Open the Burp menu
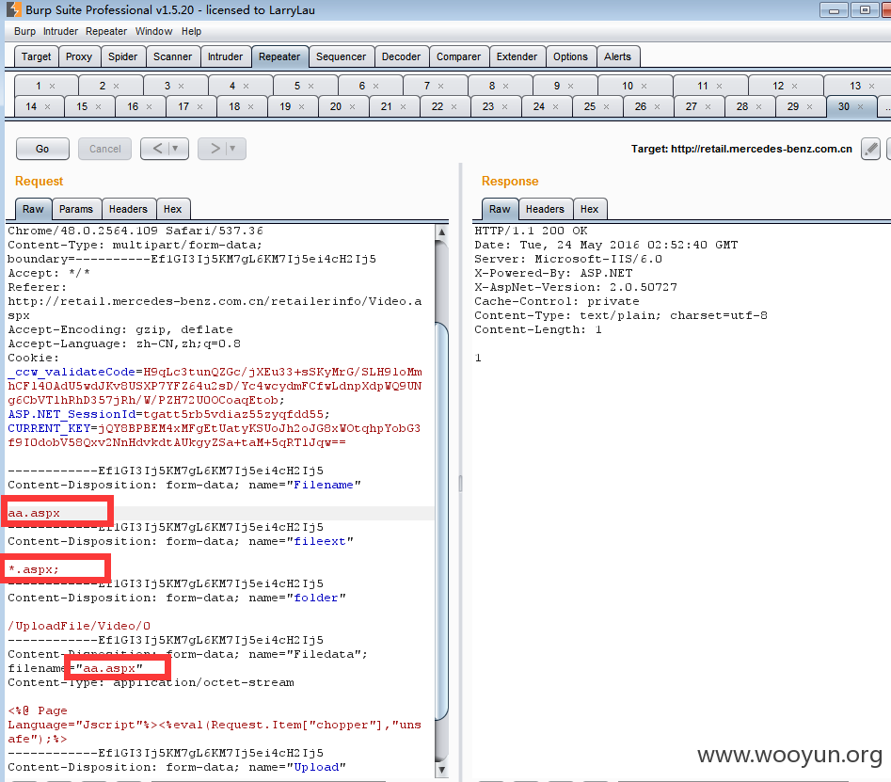The width and height of the screenshot is (891, 782). (24, 31)
